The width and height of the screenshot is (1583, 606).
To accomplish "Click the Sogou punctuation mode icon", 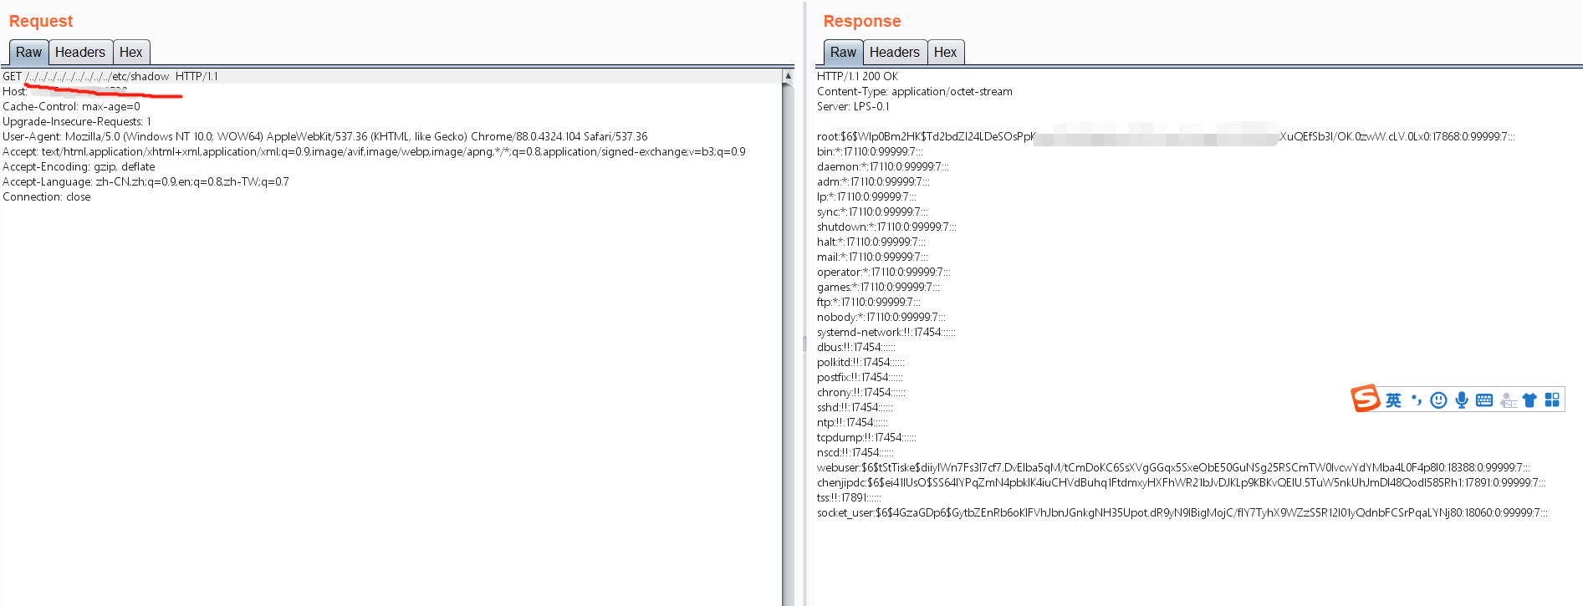I will coord(1417,400).
